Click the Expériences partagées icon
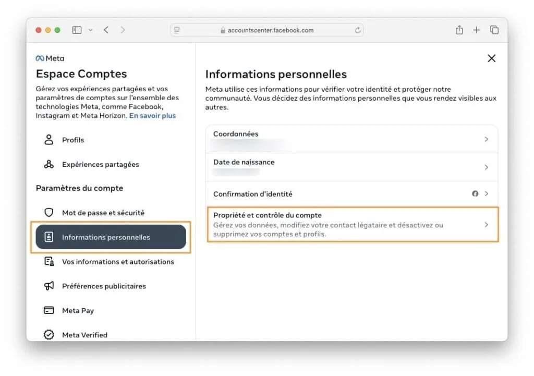534x376 pixels. 48,164
